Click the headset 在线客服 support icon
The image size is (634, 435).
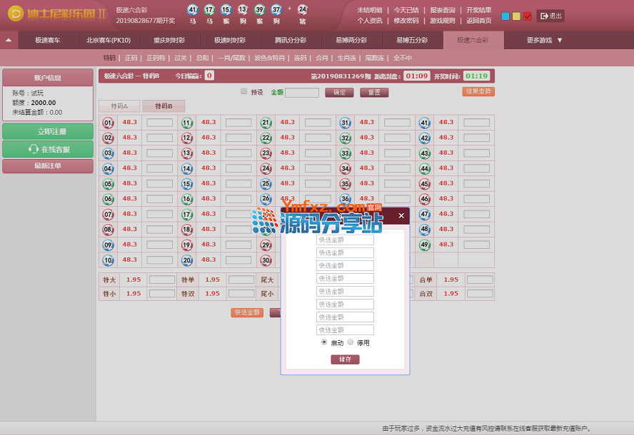pos(33,149)
